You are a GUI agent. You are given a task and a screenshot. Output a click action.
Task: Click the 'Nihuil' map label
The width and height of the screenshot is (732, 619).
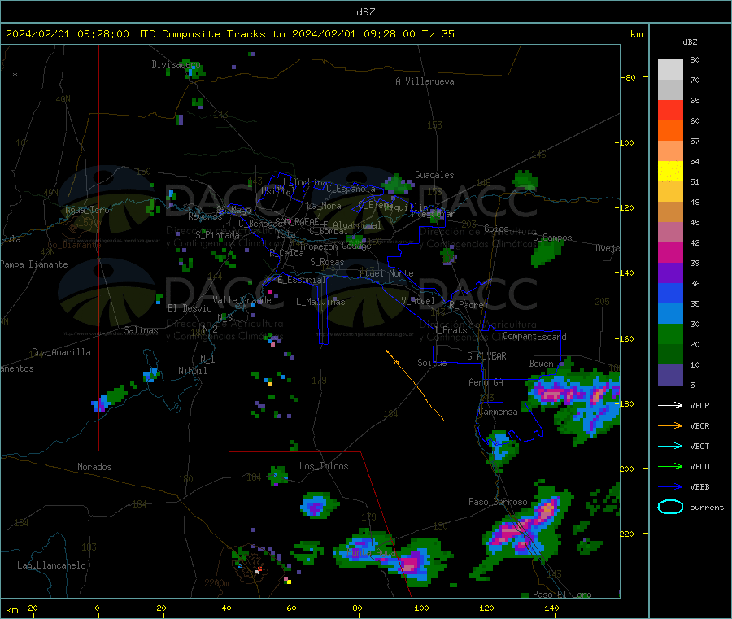(192, 371)
